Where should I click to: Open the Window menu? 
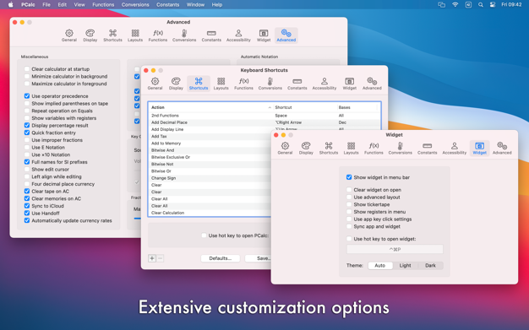coord(195,5)
